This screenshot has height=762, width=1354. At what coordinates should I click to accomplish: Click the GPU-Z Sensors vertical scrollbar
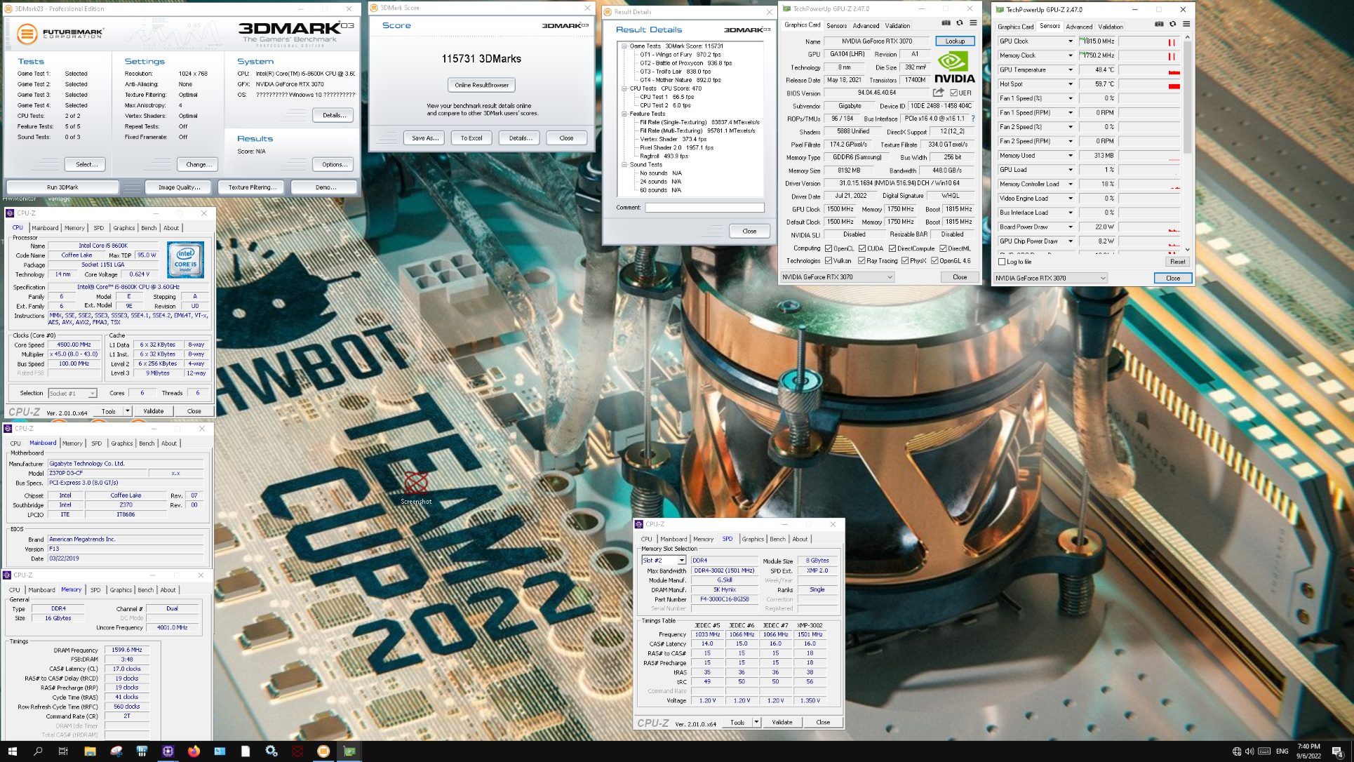pos(1187,144)
